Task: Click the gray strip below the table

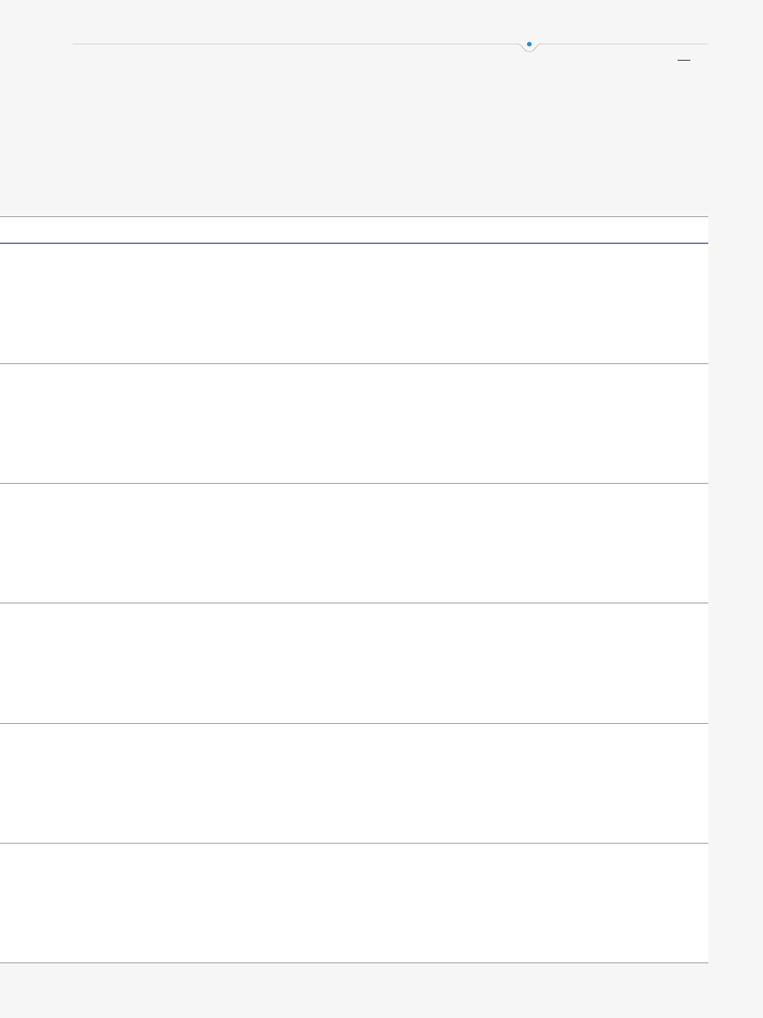Action: 354,992
